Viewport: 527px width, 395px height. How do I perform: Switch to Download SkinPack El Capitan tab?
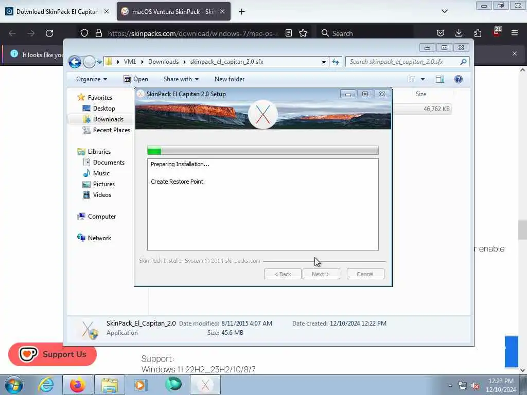[57, 12]
